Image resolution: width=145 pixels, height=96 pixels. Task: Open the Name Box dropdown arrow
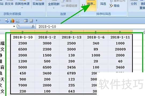[x=14, y=26]
